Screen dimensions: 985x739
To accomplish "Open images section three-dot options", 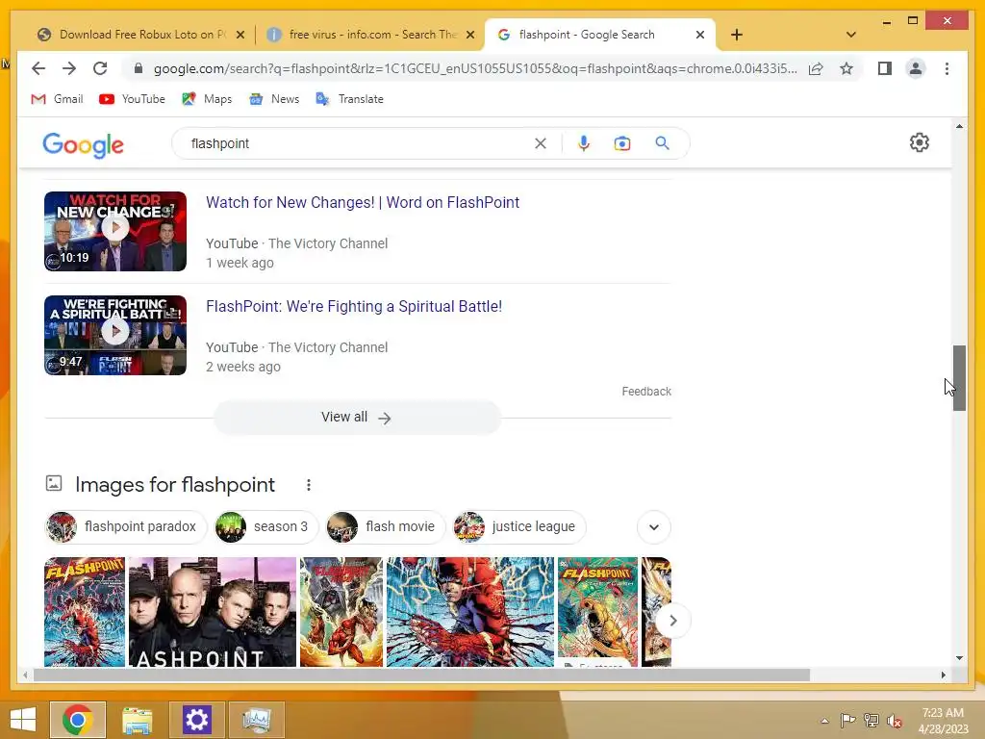I will [308, 485].
